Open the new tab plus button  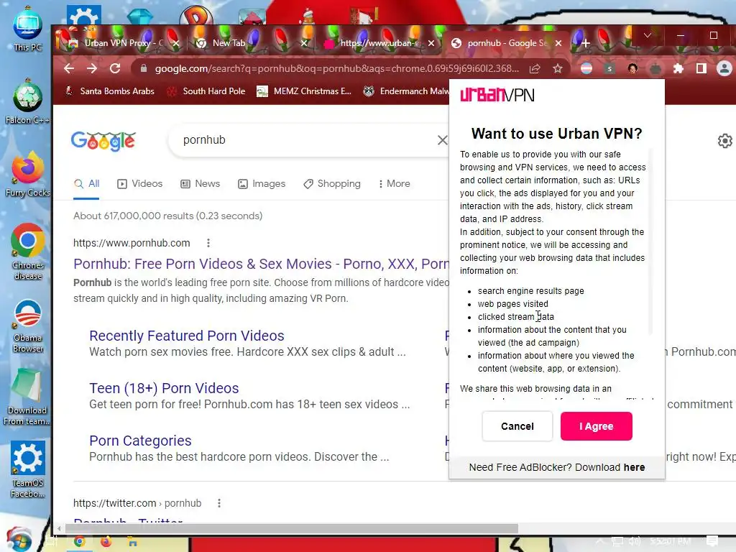coord(586,43)
